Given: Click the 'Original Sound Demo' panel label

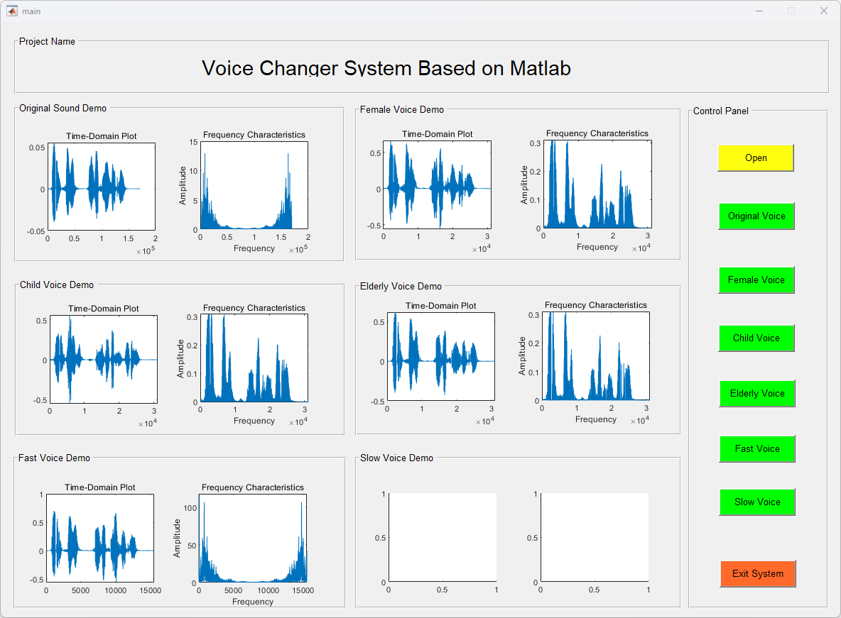Looking at the screenshot, I should pyautogui.click(x=63, y=109).
